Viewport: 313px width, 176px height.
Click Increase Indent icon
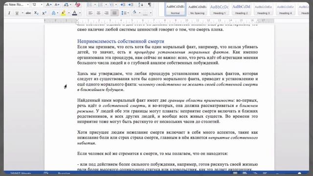(131, 4)
